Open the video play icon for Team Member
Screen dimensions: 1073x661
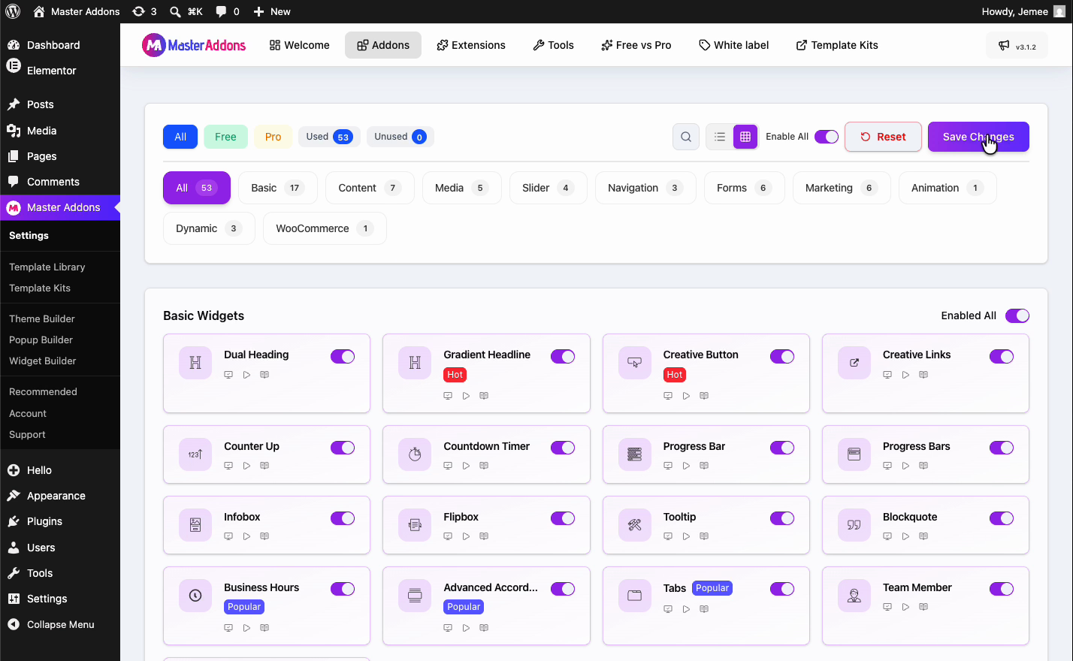coord(905,607)
